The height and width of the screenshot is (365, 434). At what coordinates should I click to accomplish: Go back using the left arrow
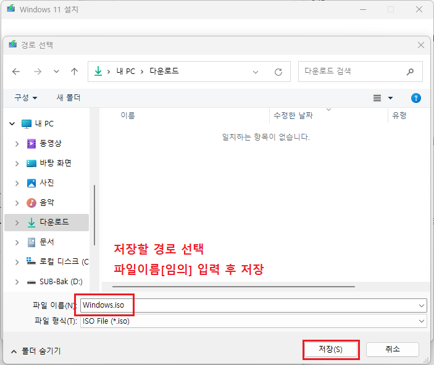(16, 72)
